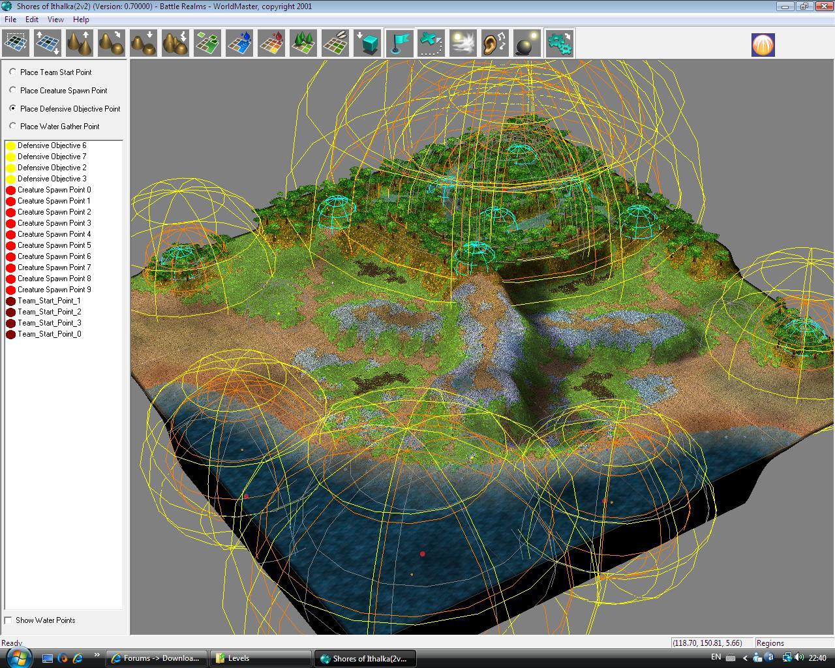Activate the flatten terrain tool
Viewport: 835px width, 668px height.
tap(144, 44)
